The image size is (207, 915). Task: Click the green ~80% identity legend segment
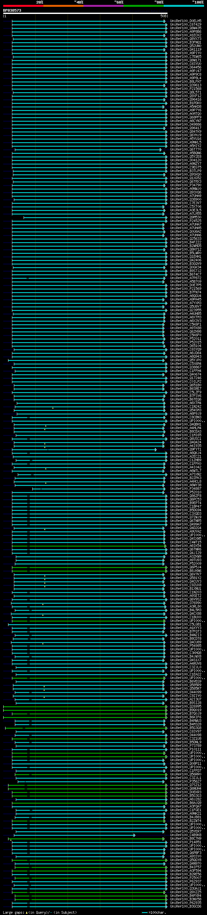click(x=144, y=6)
